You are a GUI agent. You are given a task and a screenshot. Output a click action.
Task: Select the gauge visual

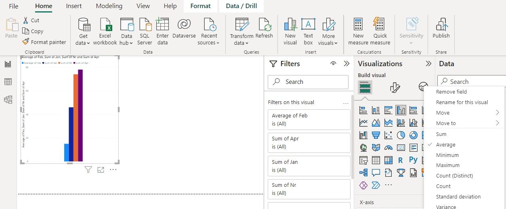coord(388,148)
